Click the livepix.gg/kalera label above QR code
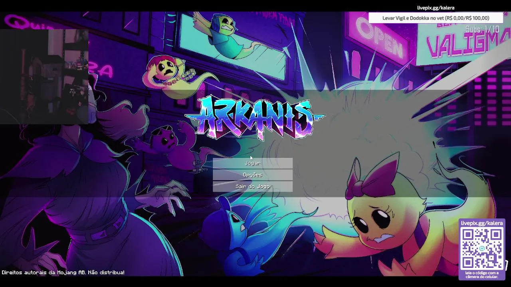 pos(482,223)
